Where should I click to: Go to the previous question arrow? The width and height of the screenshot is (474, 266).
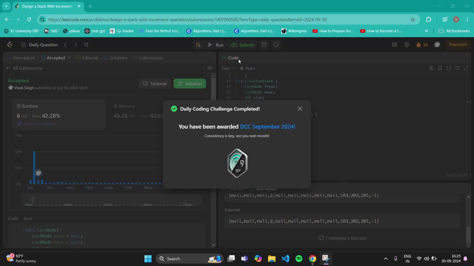tap(65, 45)
